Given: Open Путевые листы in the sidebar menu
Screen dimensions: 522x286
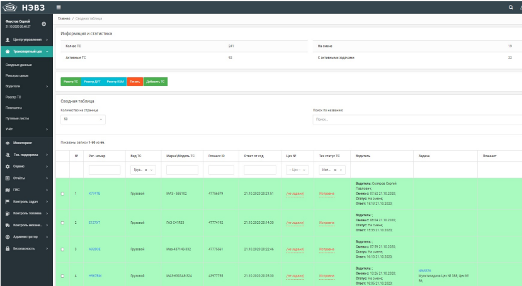Looking at the screenshot, I should tap(17, 118).
